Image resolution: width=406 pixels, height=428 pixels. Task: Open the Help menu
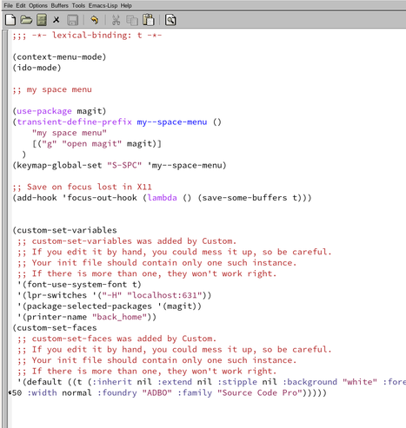(x=126, y=5)
